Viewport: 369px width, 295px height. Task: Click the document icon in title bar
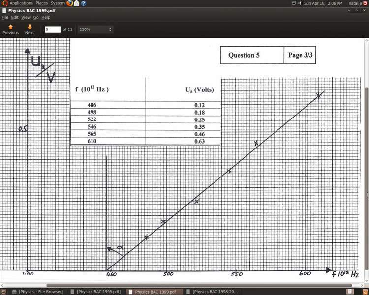coord(4,11)
